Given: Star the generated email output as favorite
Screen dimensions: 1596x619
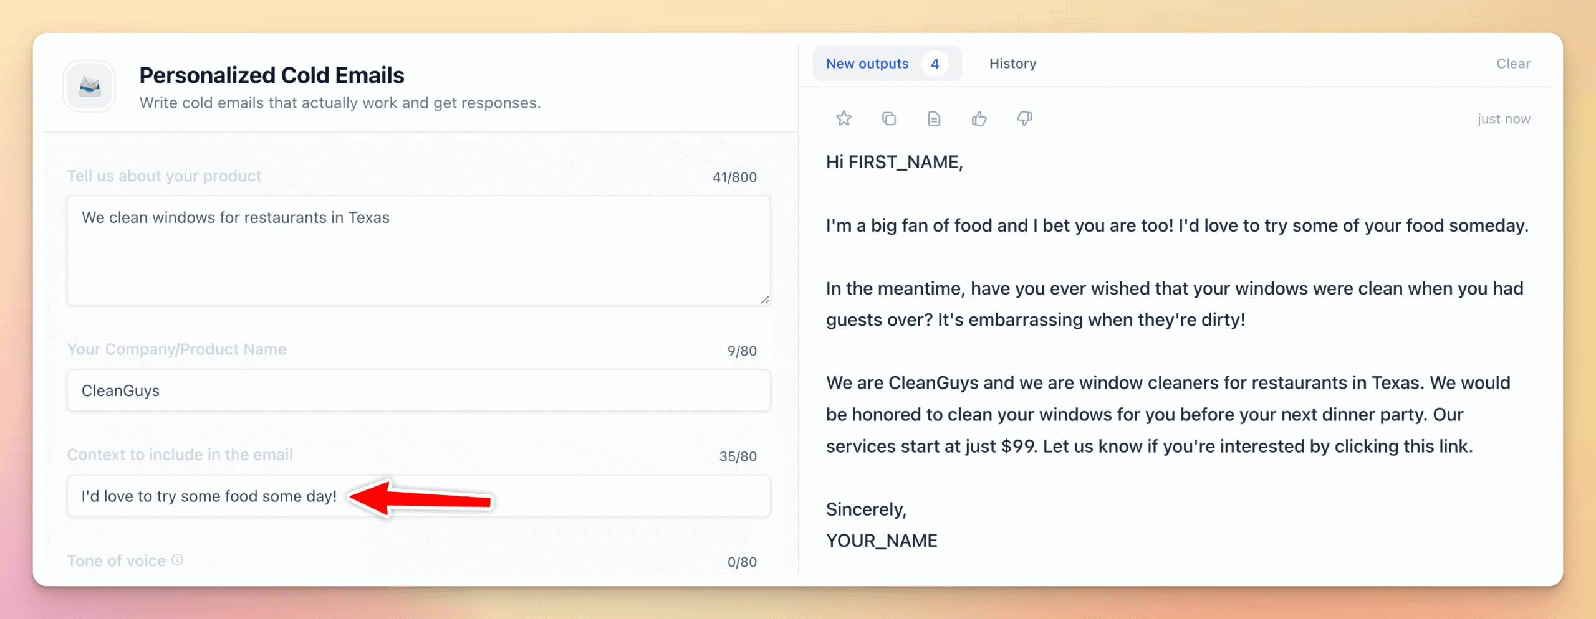Looking at the screenshot, I should click(x=844, y=118).
